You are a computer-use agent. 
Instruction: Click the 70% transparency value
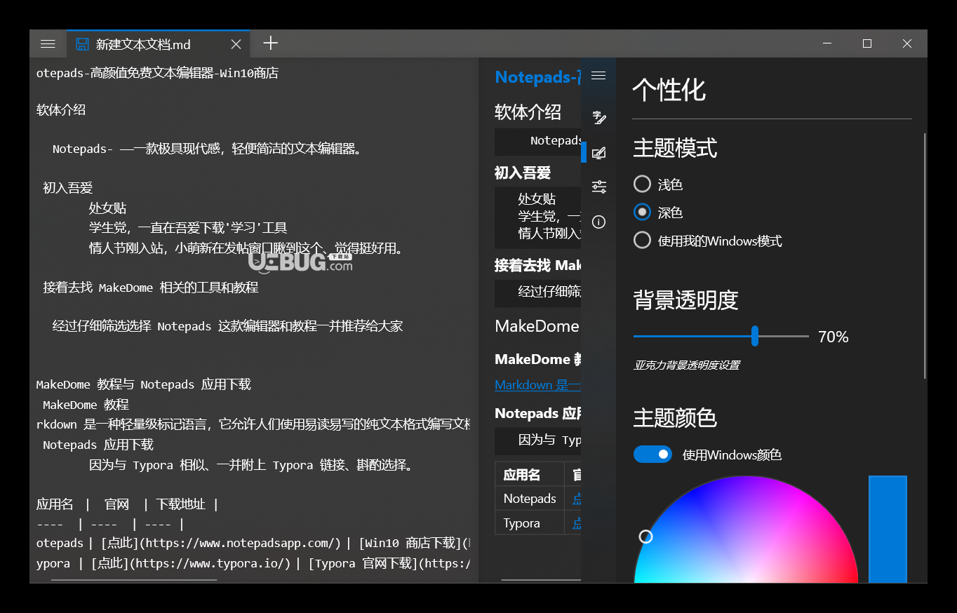coord(834,337)
